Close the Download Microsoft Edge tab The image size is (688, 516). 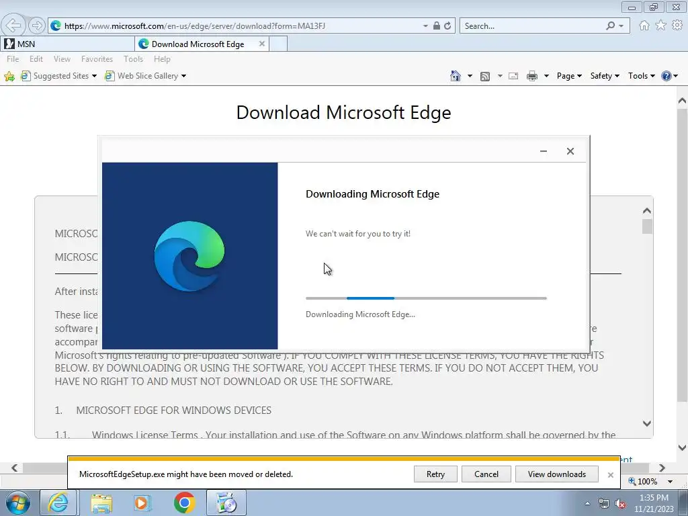click(x=262, y=44)
